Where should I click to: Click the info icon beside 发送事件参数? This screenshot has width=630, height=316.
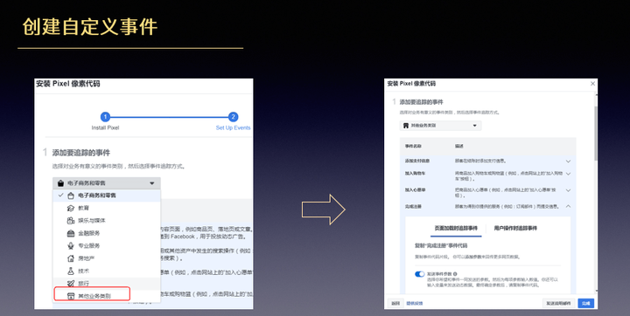click(x=455, y=274)
